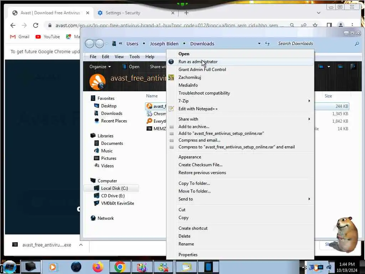Viewport: 365px width, 274px height.
Task: Click Add to avast_free_antivirus_setup_online.rar
Action: click(240, 133)
